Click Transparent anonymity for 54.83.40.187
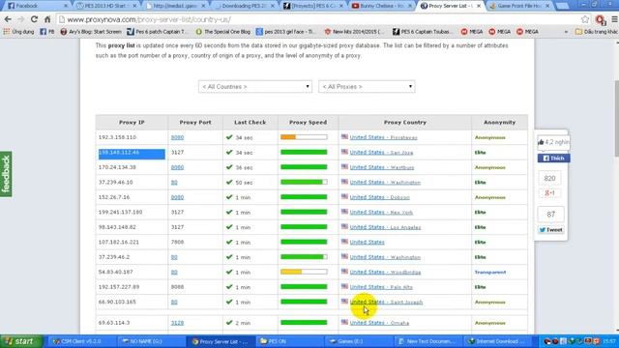This screenshot has height=348, width=619. [x=490, y=273]
